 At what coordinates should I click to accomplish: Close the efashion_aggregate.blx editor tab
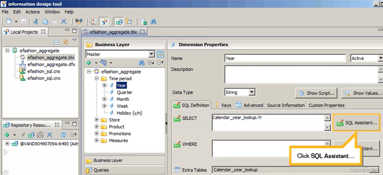pos(142,32)
